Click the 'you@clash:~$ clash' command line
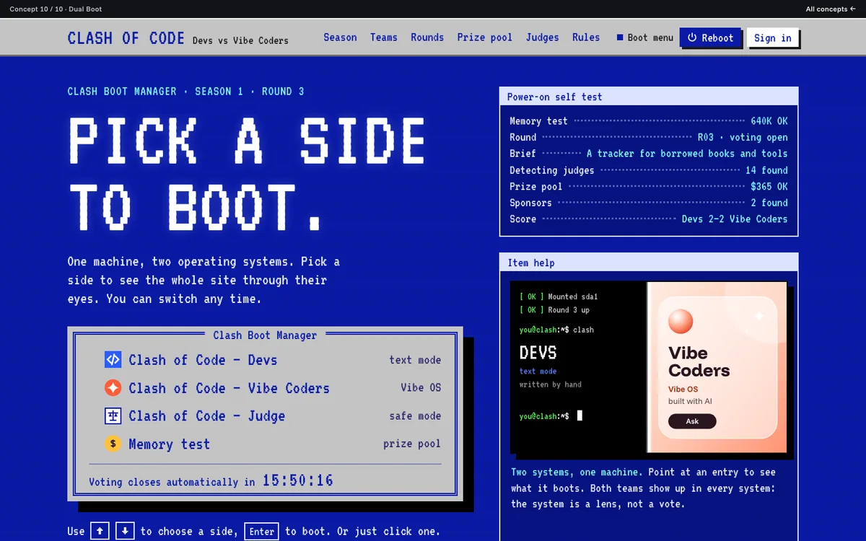The height and width of the screenshot is (541, 866). [x=557, y=330]
